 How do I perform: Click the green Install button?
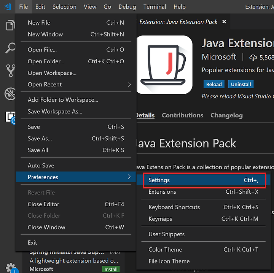click(x=111, y=269)
